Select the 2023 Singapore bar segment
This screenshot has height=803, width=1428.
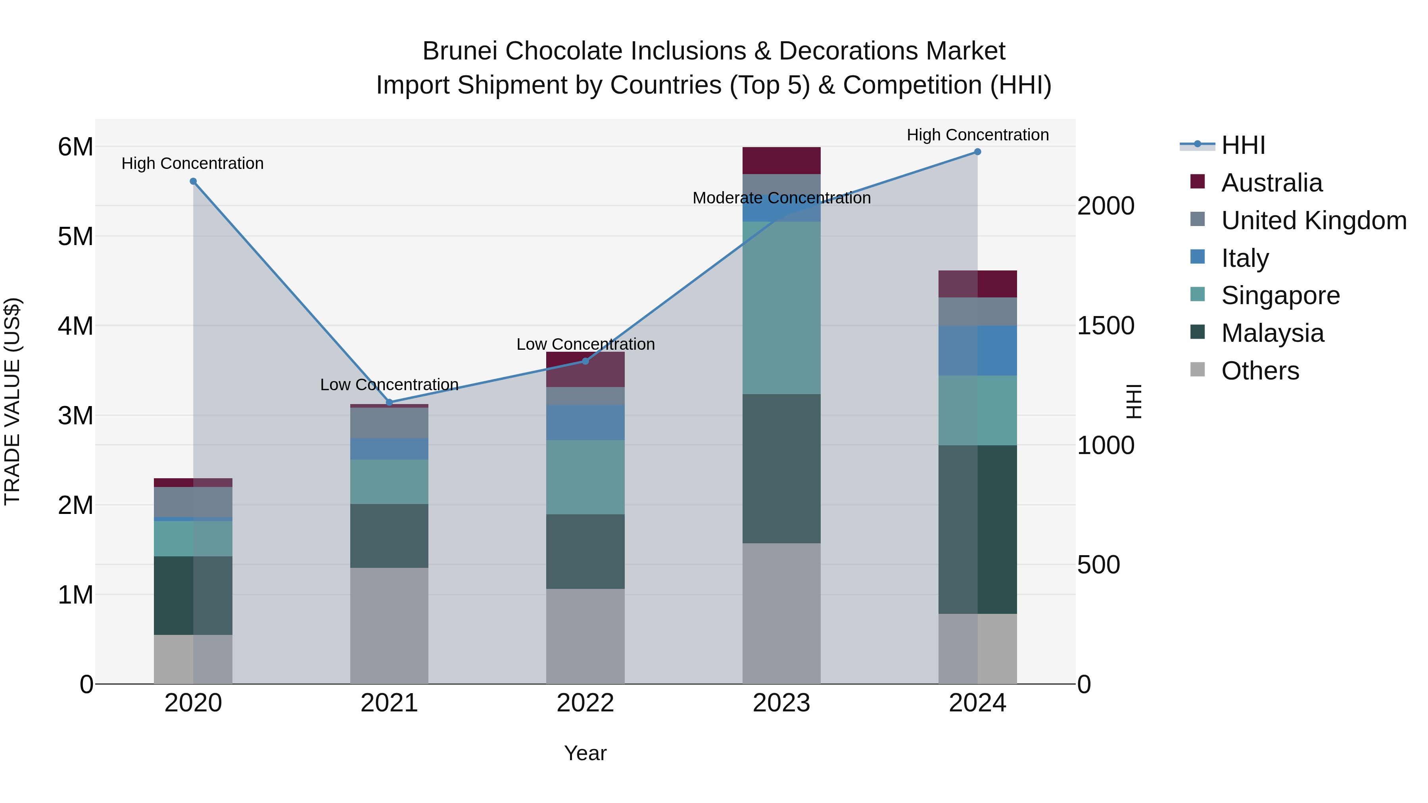point(781,308)
